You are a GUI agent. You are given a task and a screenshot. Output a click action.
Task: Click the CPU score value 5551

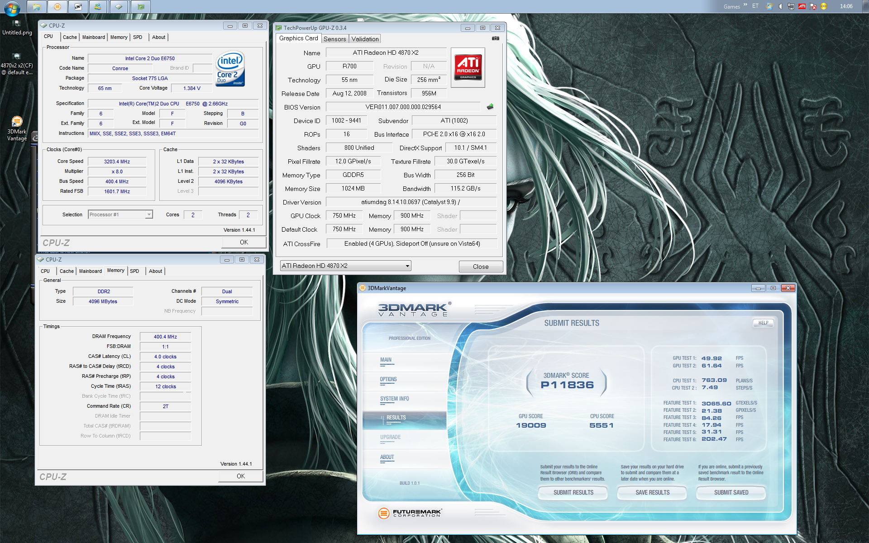602,425
